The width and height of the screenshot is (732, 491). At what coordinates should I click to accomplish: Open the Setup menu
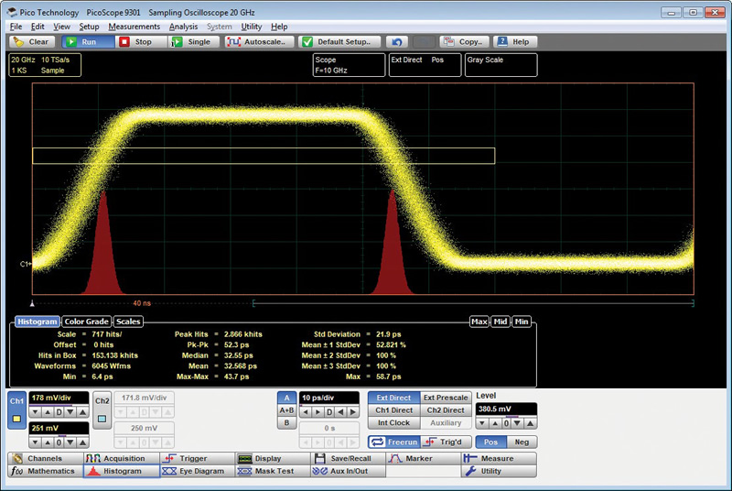89,27
